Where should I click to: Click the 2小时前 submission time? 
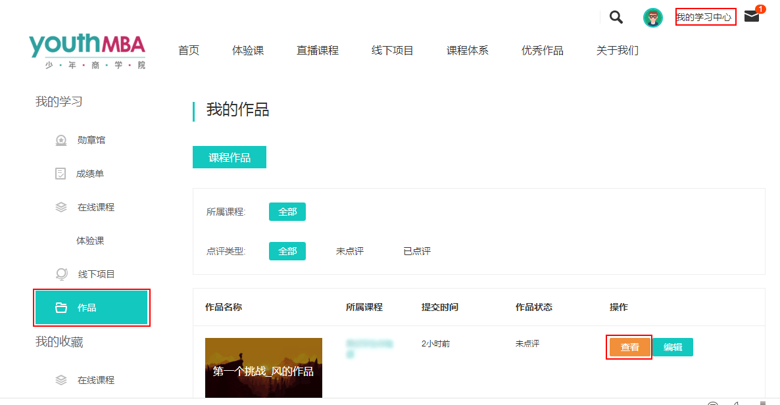pyautogui.click(x=436, y=344)
